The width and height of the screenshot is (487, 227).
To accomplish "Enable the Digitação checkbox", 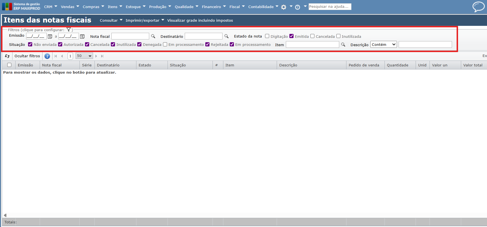I will pyautogui.click(x=267, y=36).
